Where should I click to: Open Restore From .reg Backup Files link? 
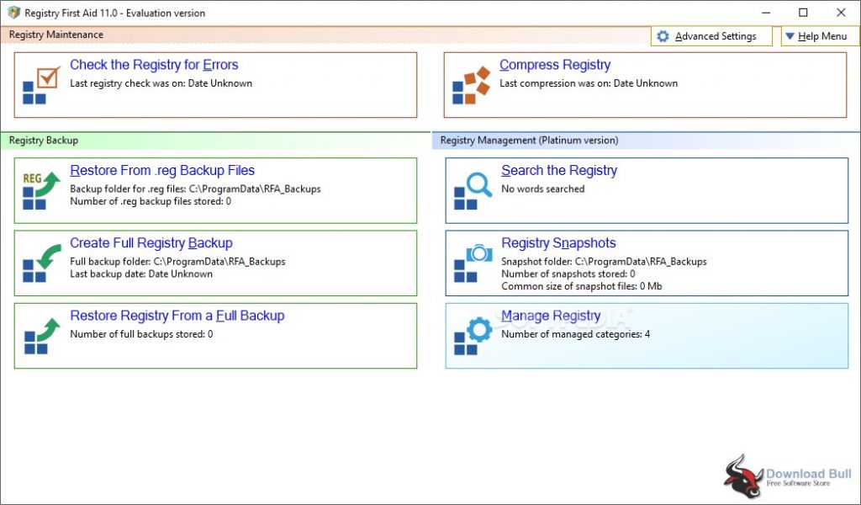(x=162, y=170)
